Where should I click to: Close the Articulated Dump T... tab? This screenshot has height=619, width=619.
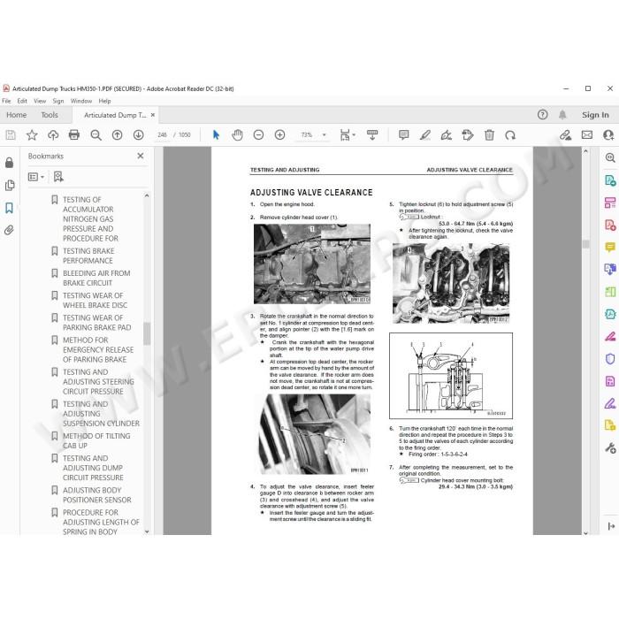[153, 115]
